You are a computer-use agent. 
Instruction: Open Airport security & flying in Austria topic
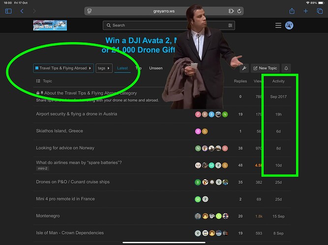coord(77,114)
